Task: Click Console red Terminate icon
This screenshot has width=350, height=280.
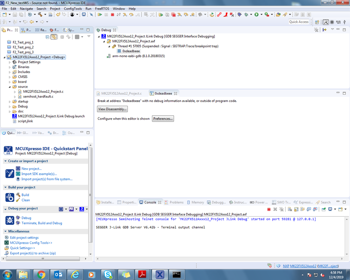Action: (269, 209)
